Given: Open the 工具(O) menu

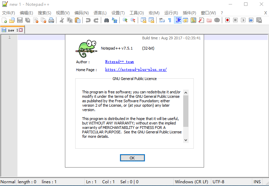Looking at the screenshot, I should [x=137, y=13].
